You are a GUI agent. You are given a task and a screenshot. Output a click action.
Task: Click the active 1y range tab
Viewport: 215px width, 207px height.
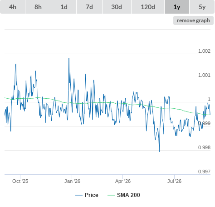177,7
